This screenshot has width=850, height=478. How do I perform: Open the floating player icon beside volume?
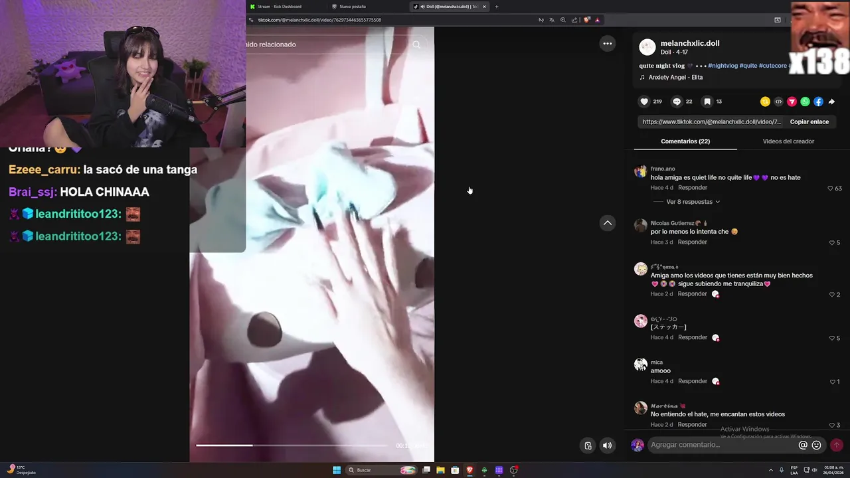point(588,445)
